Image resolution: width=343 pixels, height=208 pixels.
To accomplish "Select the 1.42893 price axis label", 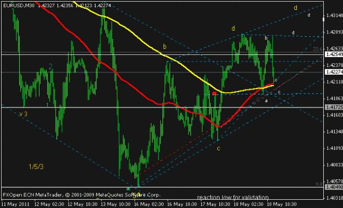I will click(x=334, y=32).
